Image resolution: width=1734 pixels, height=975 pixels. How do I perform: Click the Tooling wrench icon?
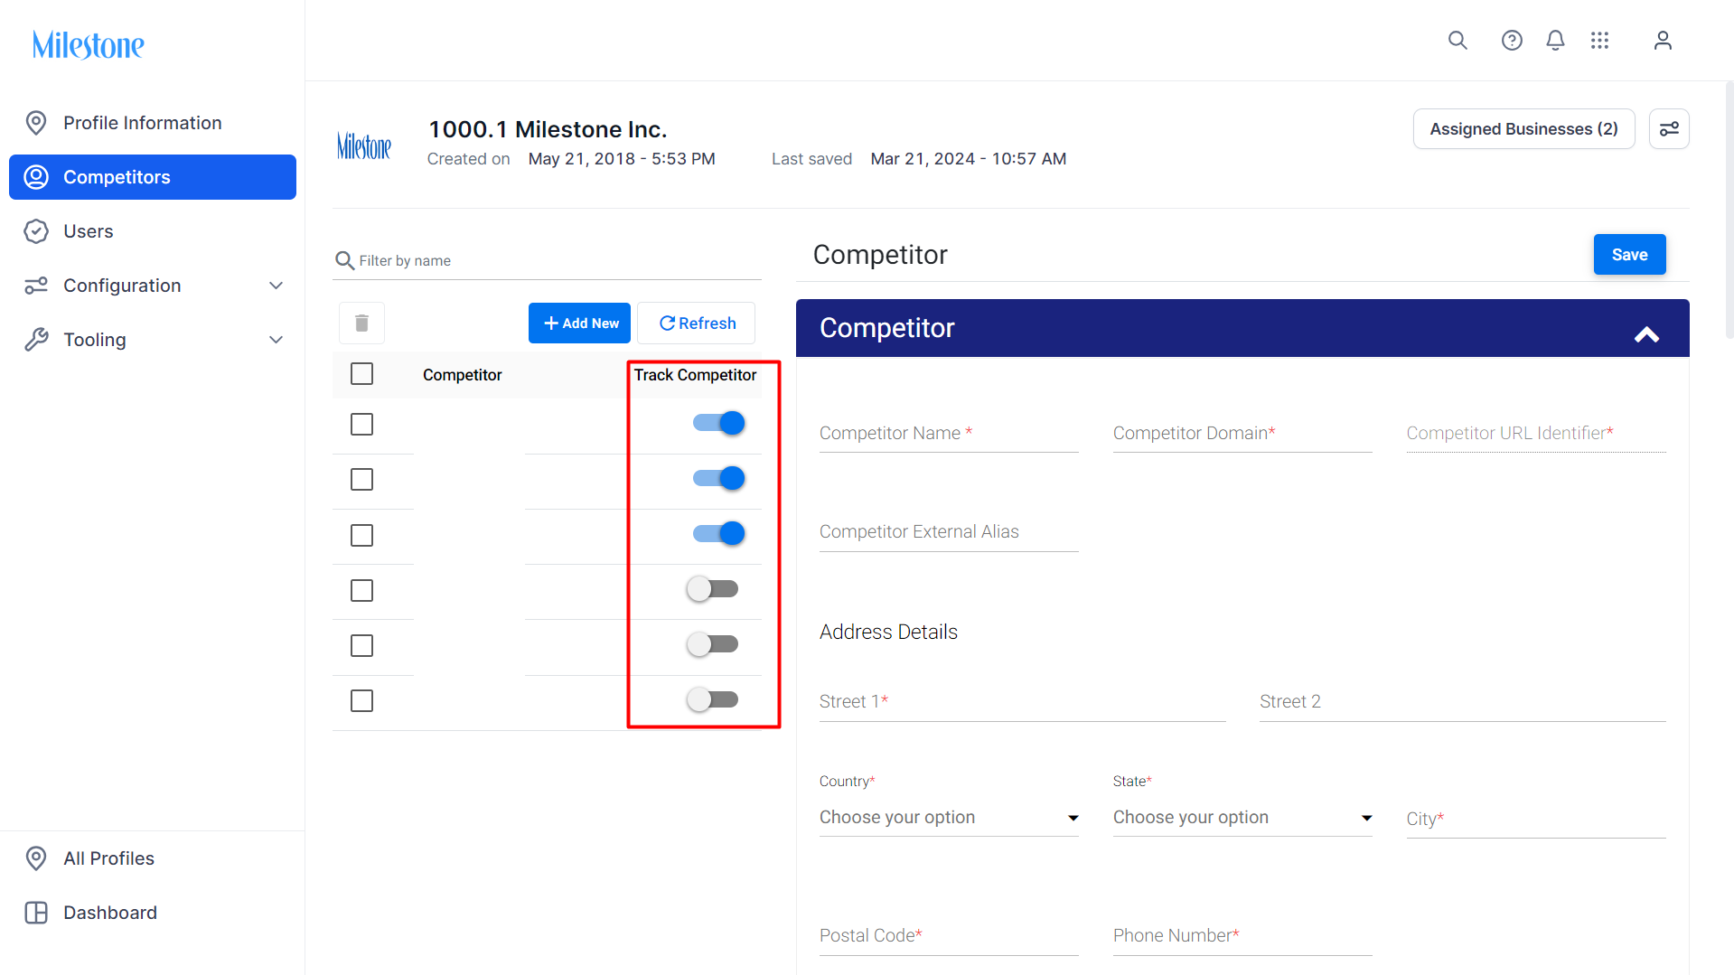click(36, 340)
